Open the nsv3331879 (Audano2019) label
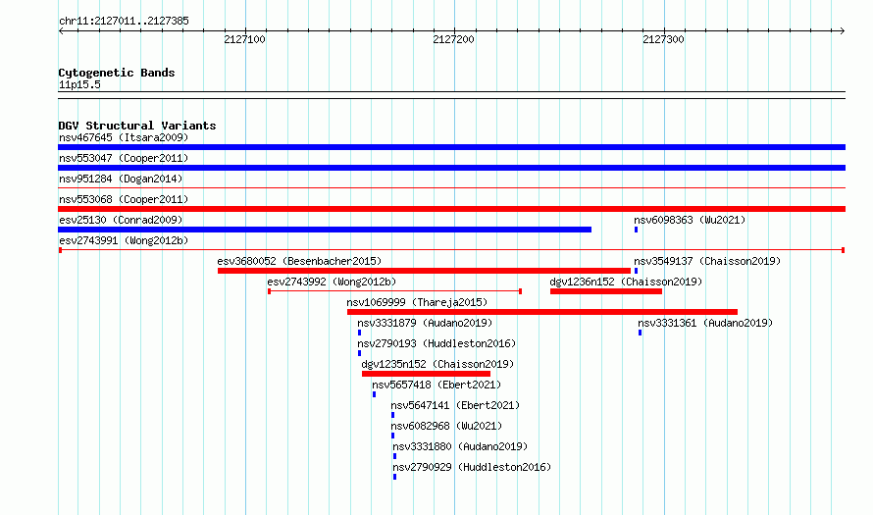This screenshot has width=873, height=515. 425,323
